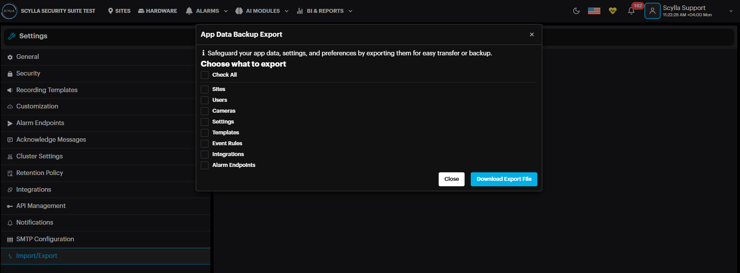Close the backup export dialog with X
The width and height of the screenshot is (740, 273).
(532, 34)
